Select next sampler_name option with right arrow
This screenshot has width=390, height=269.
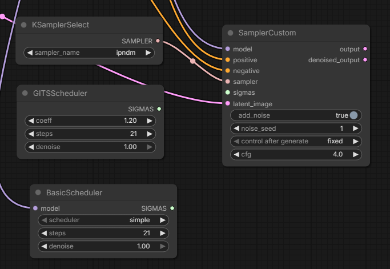click(148, 53)
